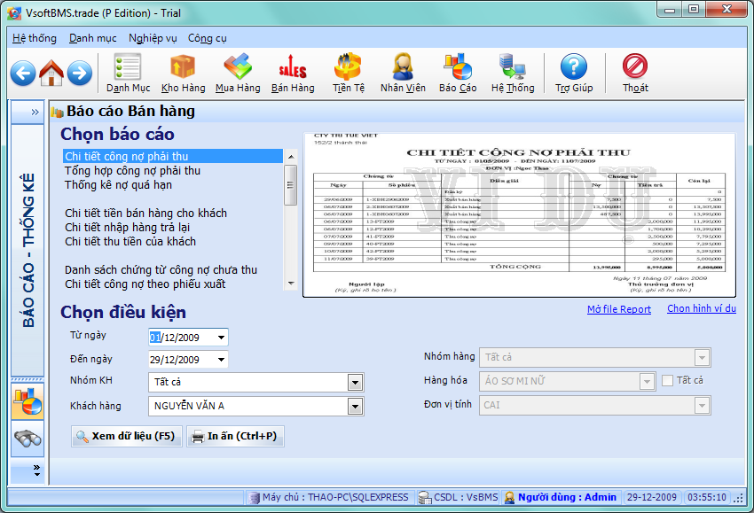Expand sidebar with top double chevron
This screenshot has height=513, width=754.
coord(35,112)
